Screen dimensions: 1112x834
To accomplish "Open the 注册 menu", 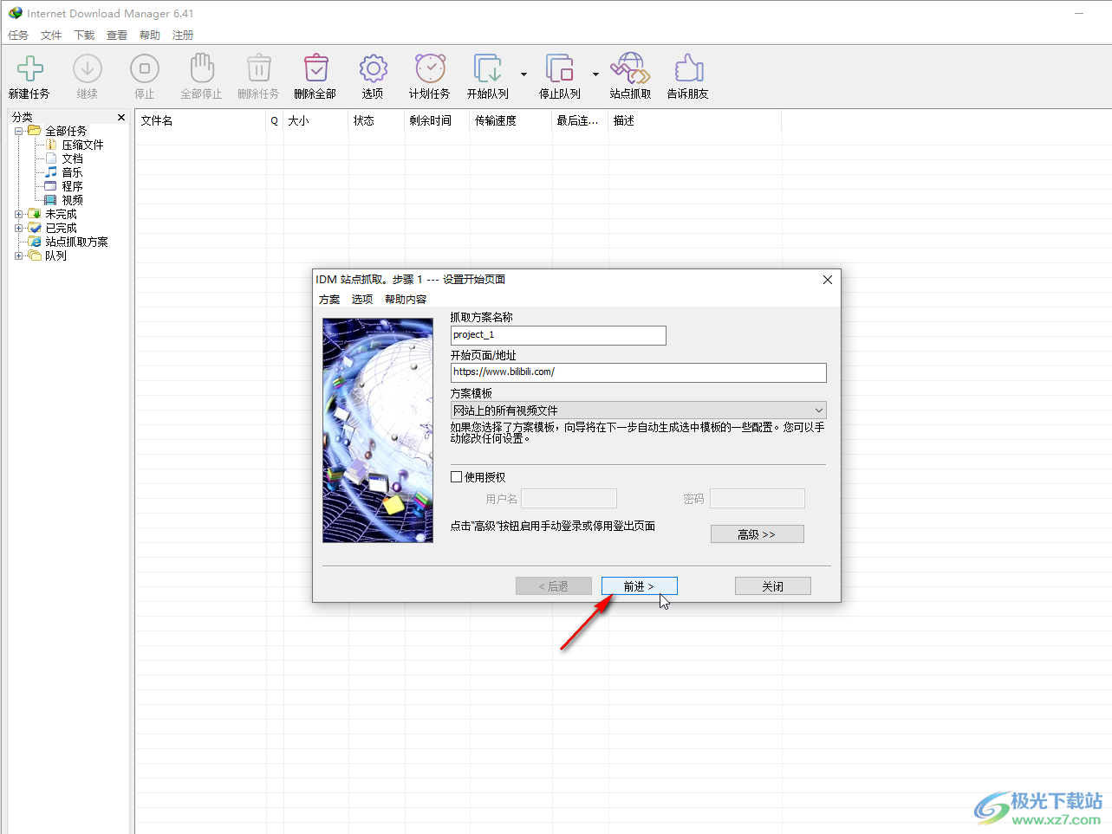I will pyautogui.click(x=183, y=36).
